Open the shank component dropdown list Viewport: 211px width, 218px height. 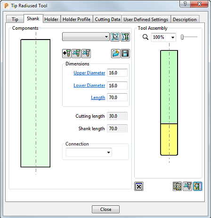(86, 37)
